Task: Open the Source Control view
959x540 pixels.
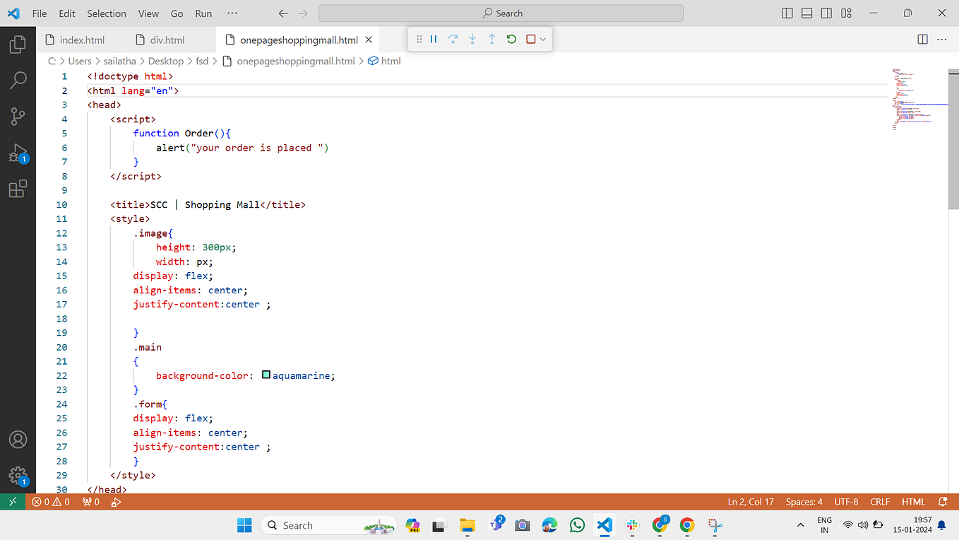Action: pos(18,116)
